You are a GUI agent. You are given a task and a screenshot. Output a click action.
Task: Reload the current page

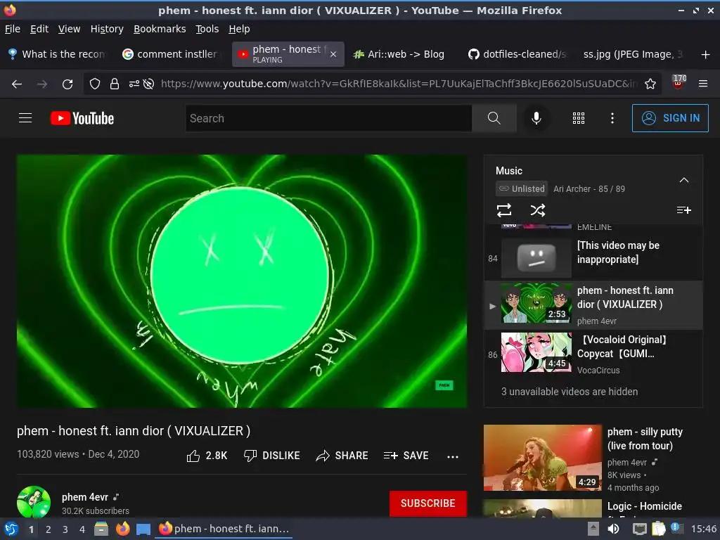(67, 84)
